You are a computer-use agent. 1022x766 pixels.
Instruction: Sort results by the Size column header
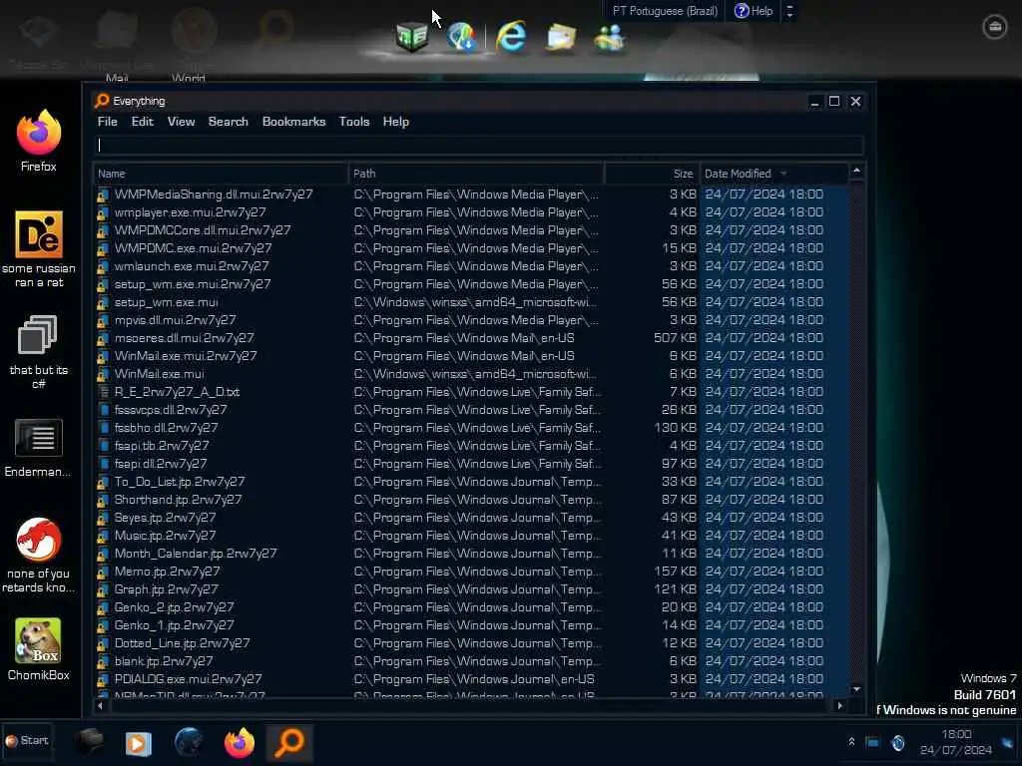pyautogui.click(x=651, y=174)
